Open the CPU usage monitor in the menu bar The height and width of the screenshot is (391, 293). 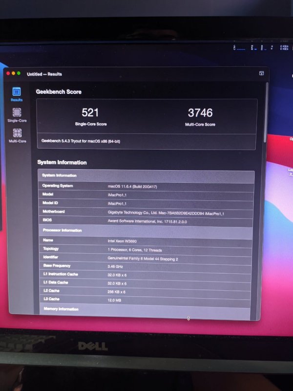(239, 47)
